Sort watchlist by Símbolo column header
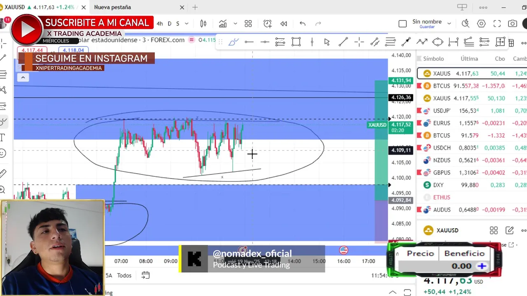 tap(434, 58)
